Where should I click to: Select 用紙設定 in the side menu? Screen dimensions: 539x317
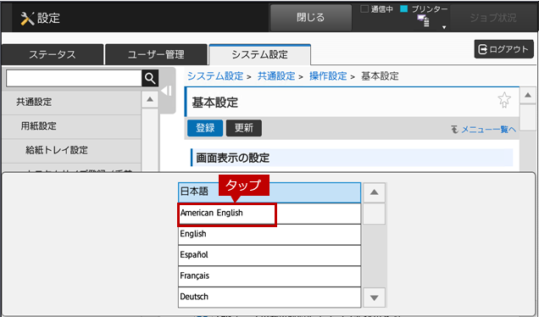coord(71,126)
